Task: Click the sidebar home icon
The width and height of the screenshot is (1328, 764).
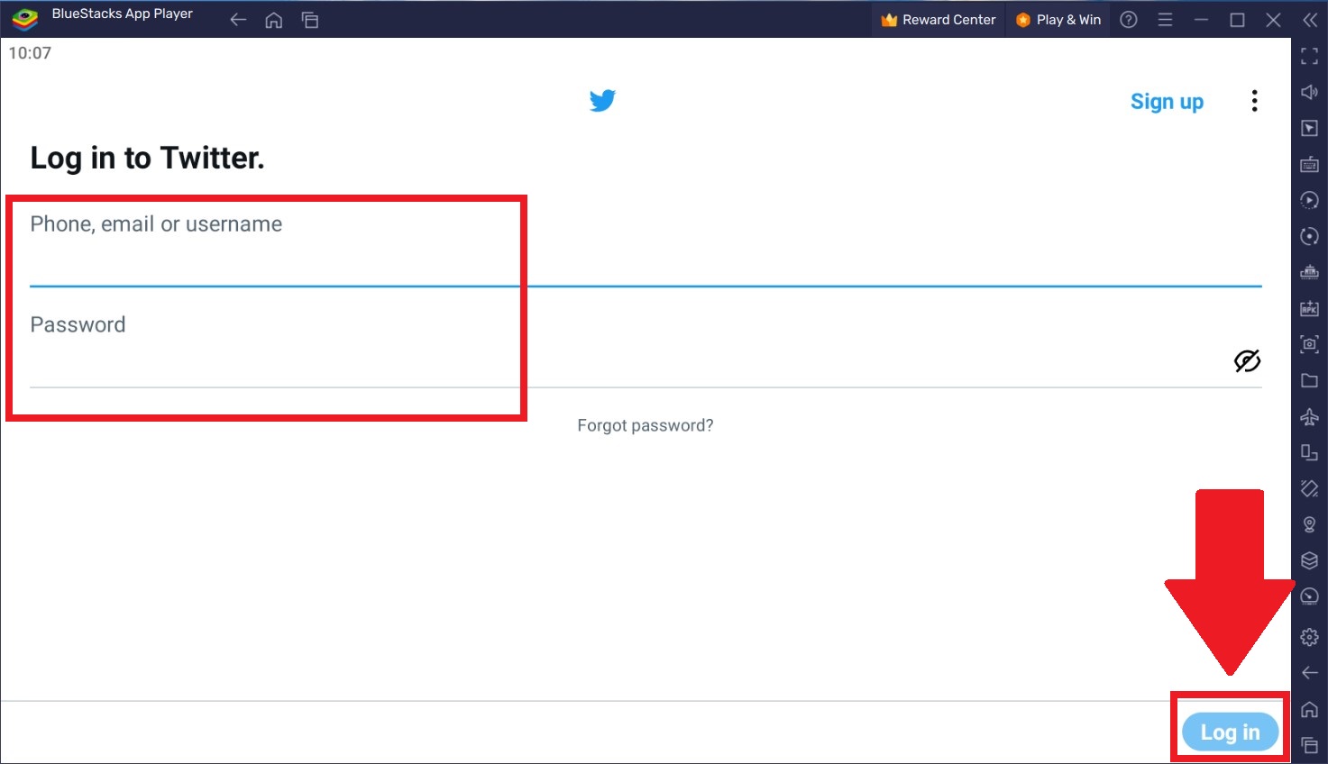Action: (x=1310, y=709)
